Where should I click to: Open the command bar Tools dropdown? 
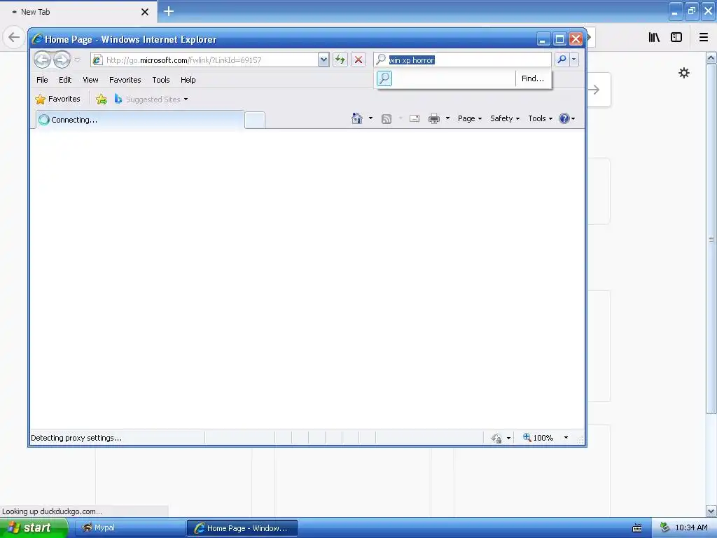[540, 118]
